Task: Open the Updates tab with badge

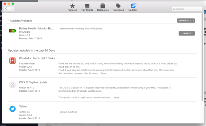Action: click(133, 7)
